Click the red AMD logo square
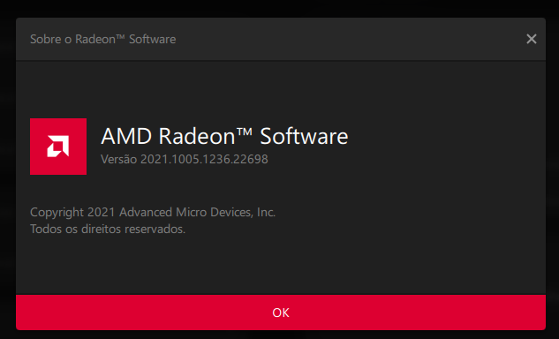Viewport: 559px width, 339px height. pos(58,147)
